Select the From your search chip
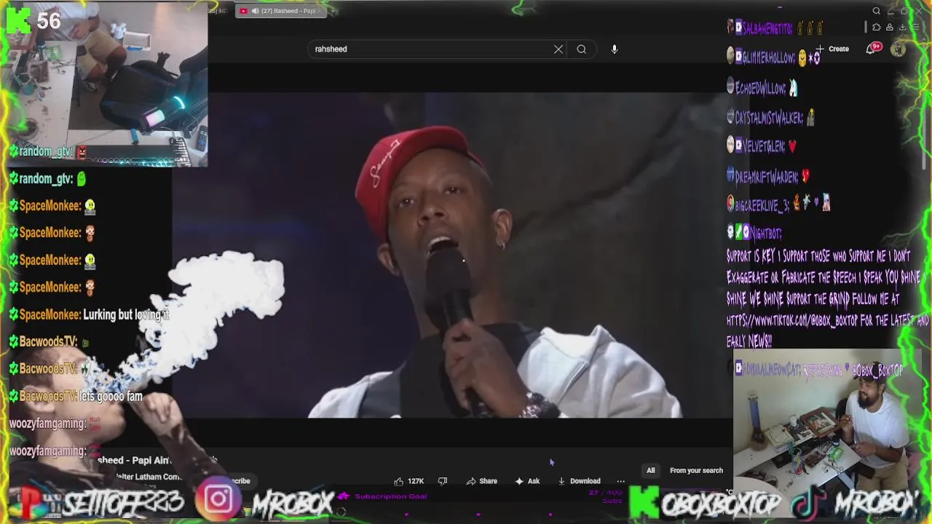The height and width of the screenshot is (524, 932). click(696, 470)
